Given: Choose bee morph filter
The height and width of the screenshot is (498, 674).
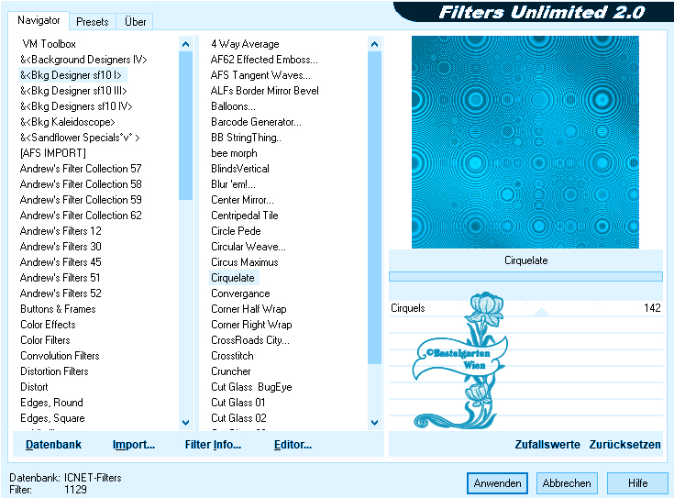Looking at the screenshot, I should (234, 153).
